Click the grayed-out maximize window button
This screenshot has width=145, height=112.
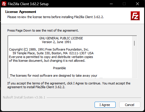coord(124,4)
